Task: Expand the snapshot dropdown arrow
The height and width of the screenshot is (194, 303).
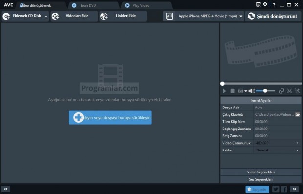Action: coord(246,91)
